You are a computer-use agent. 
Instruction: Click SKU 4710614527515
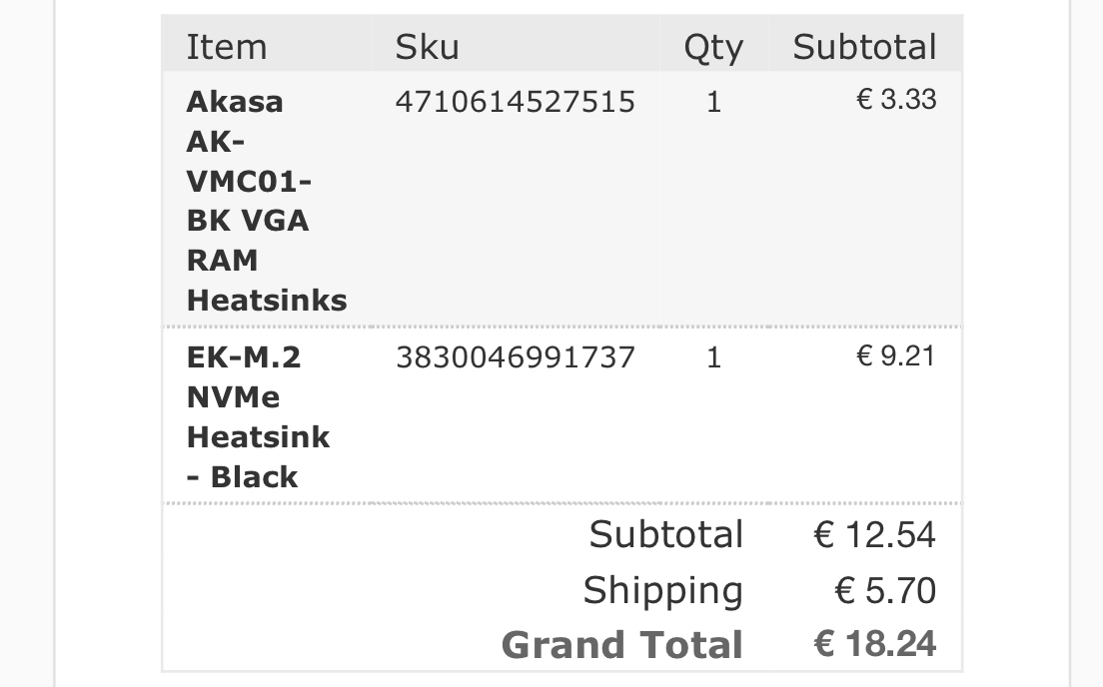pos(516,102)
